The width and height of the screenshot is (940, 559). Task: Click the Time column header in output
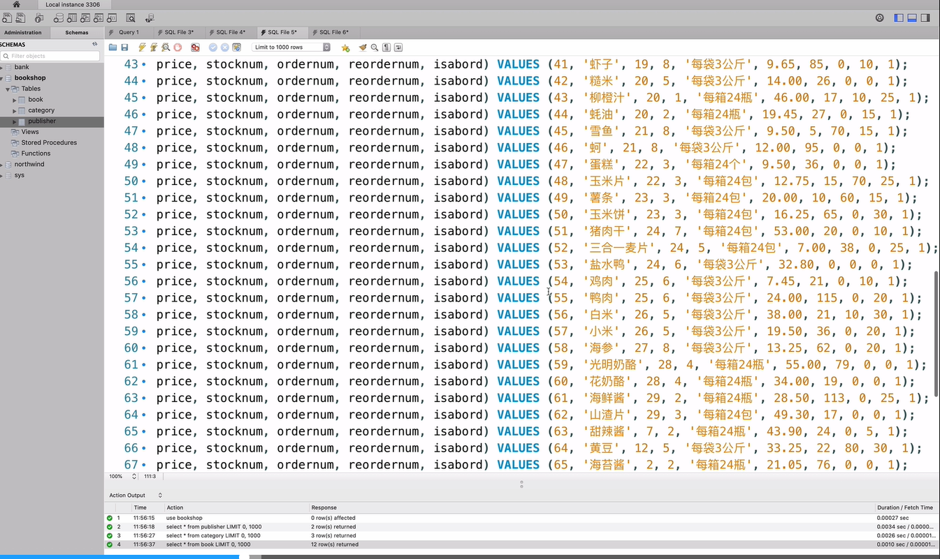point(140,508)
